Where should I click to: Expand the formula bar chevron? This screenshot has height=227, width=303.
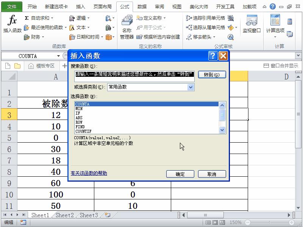[x=298, y=56]
